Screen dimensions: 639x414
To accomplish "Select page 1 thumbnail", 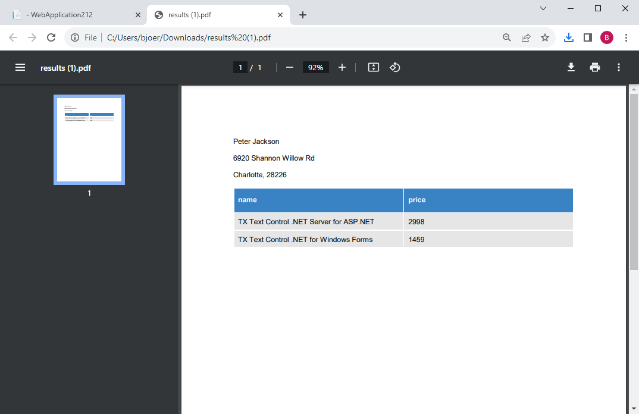I will click(x=89, y=140).
